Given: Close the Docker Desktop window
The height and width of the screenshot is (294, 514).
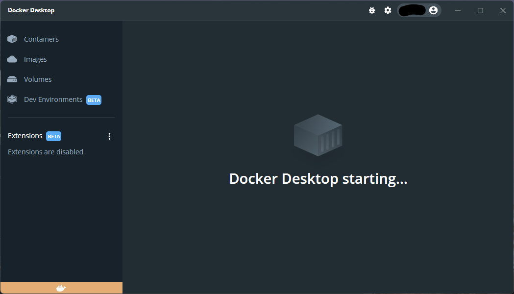Looking at the screenshot, I should click(503, 10).
